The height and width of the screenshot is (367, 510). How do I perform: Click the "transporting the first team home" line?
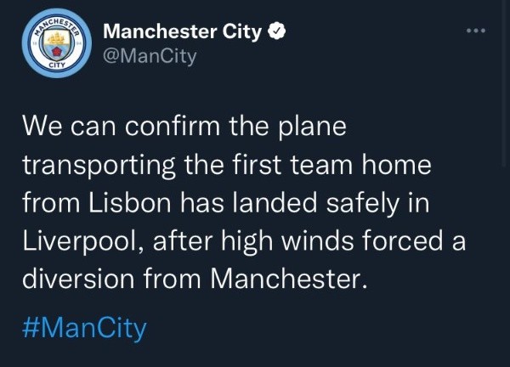227,167
